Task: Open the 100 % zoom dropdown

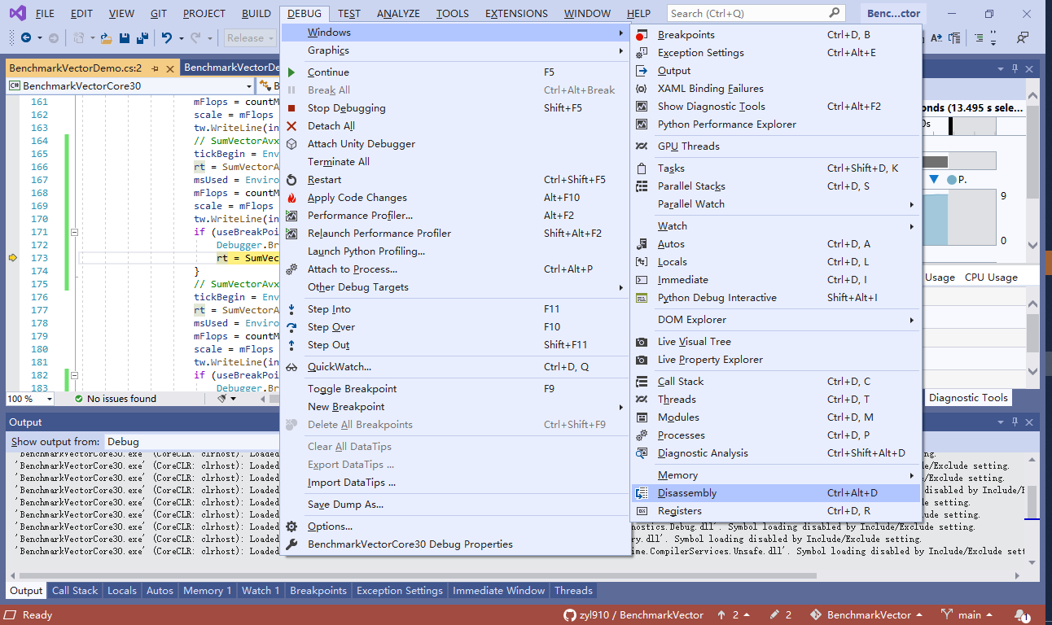Action: coord(29,399)
